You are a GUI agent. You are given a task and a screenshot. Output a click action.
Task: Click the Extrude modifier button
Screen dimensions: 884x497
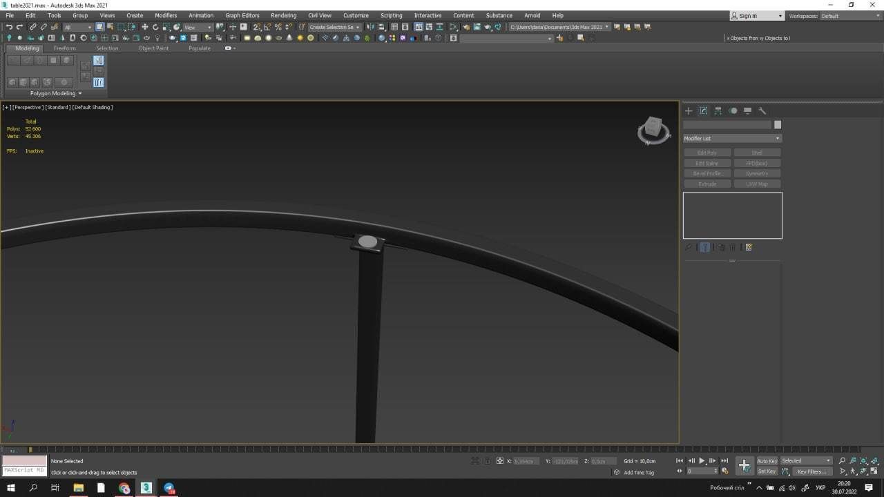pyautogui.click(x=707, y=184)
